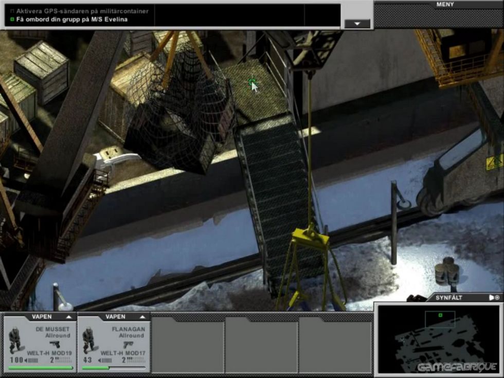The image size is (504, 378).
Task: Click the green unit marker on minimap
Action: (440, 315)
